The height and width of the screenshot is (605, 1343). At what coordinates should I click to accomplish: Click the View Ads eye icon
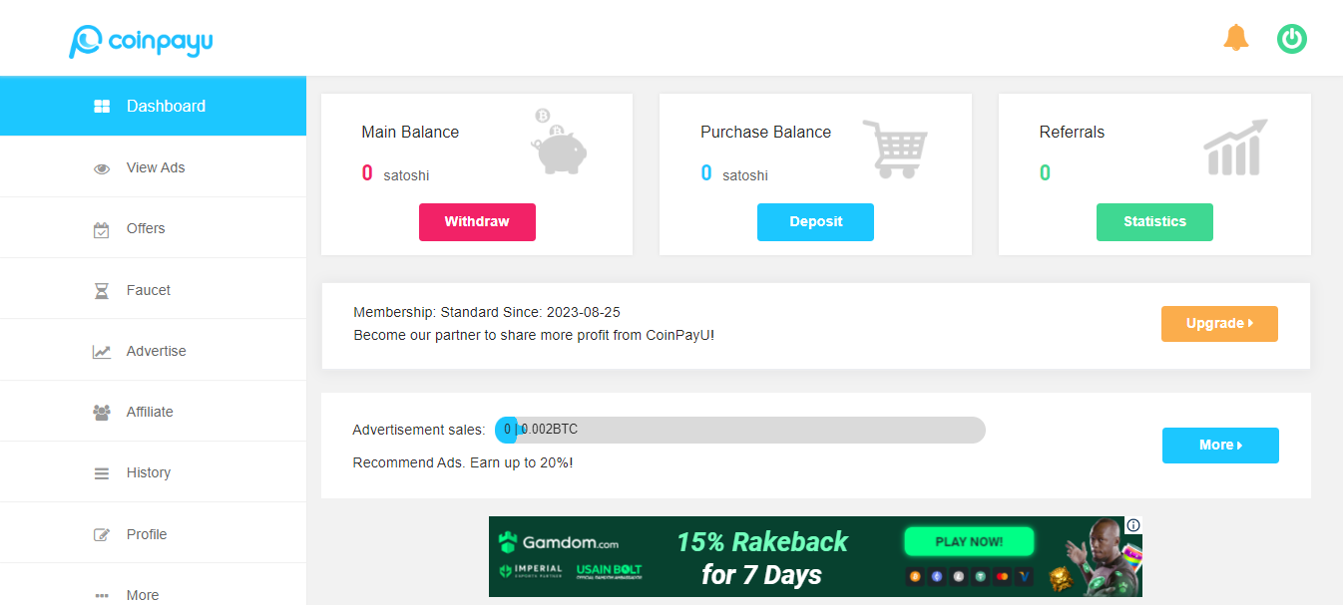click(x=101, y=166)
